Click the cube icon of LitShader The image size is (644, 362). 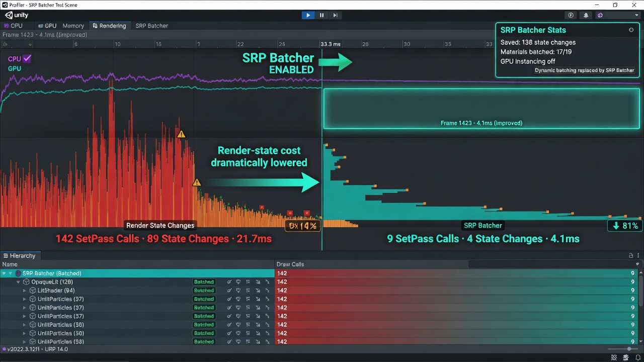click(x=33, y=291)
